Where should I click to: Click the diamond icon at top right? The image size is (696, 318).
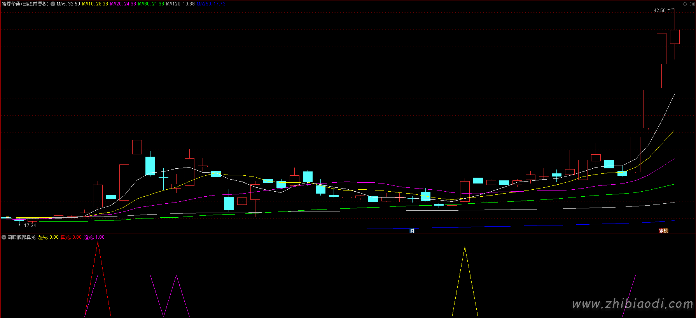[685, 4]
